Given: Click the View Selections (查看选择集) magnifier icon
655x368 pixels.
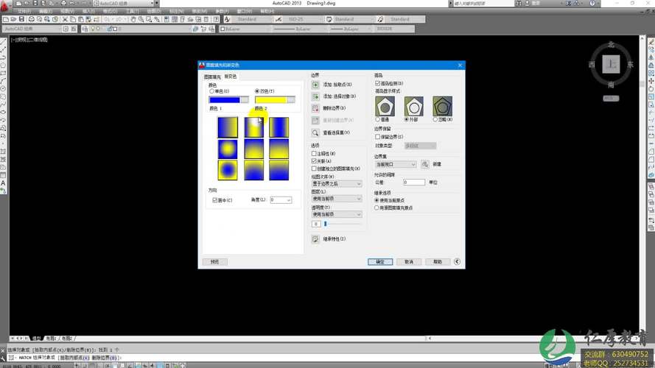Looking at the screenshot, I should [x=315, y=132].
